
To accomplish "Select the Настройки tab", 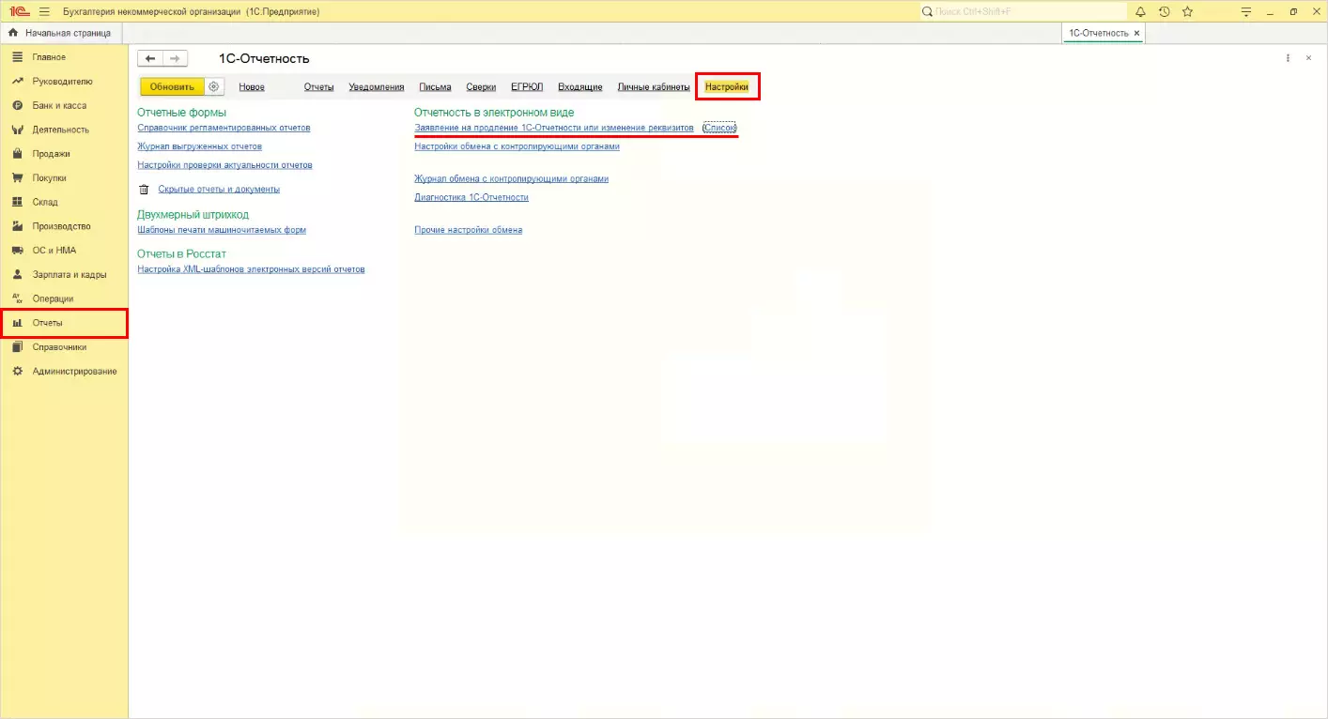I will (727, 87).
